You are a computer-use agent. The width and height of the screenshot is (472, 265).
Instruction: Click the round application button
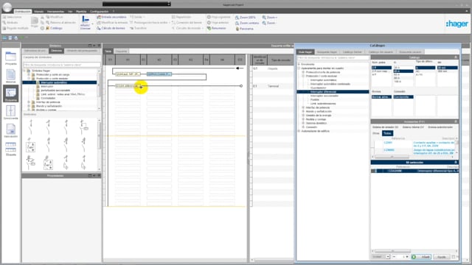[x=7, y=7]
